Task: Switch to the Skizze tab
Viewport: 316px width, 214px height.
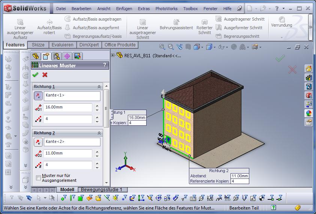Action: click(x=38, y=45)
